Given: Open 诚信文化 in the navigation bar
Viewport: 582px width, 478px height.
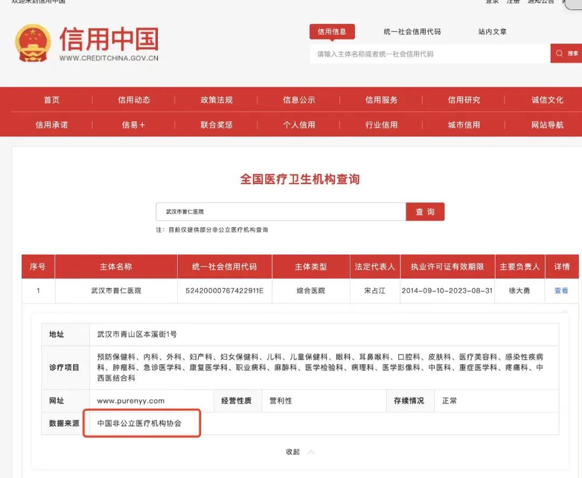Looking at the screenshot, I should coord(547,100).
